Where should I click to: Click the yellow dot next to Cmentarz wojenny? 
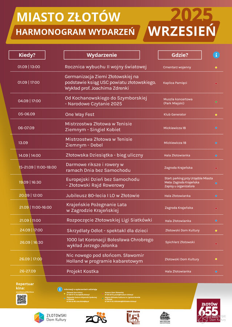coord(216,67)
